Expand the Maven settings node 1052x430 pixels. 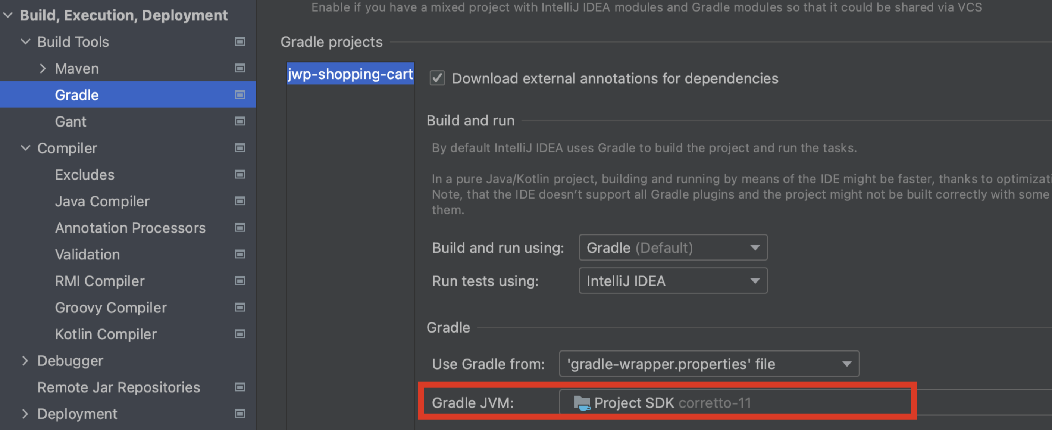coord(43,68)
